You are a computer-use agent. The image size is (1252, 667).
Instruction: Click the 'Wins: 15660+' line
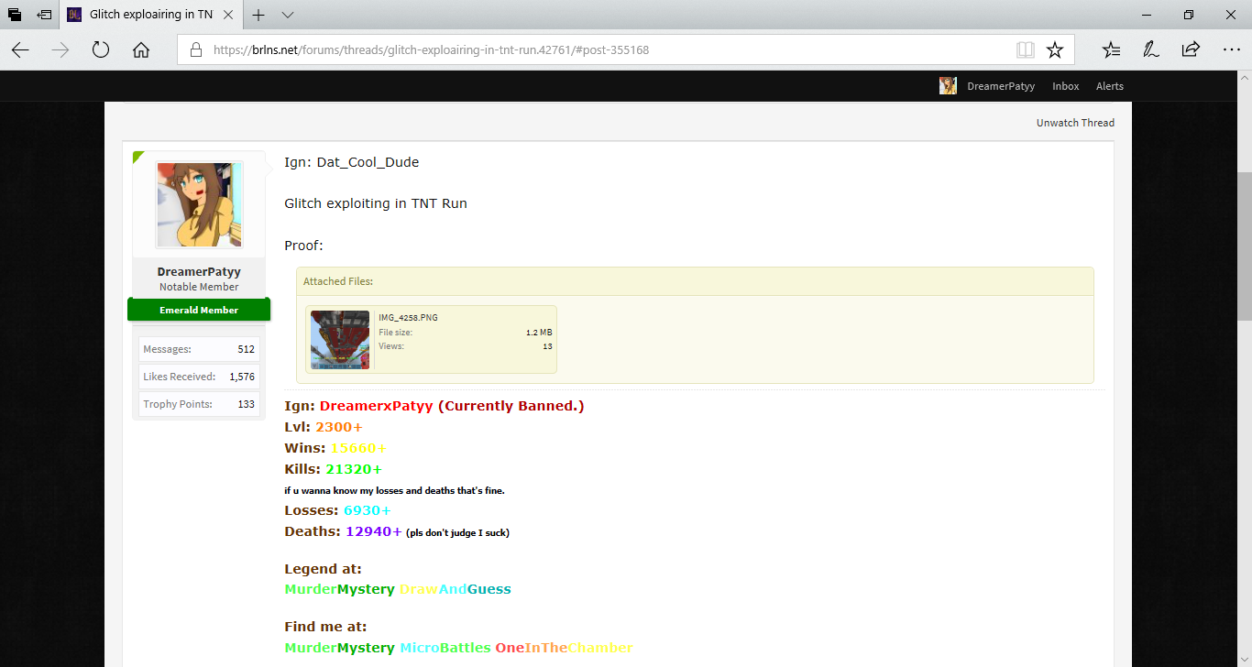[x=335, y=448]
